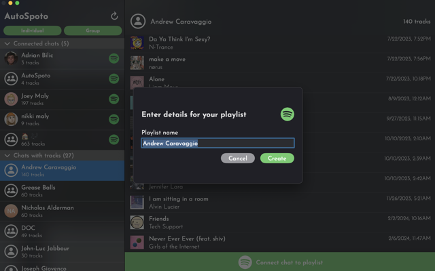Click the Andrew Caravaggio header profile icon
This screenshot has height=271, width=435.
pos(138,21)
